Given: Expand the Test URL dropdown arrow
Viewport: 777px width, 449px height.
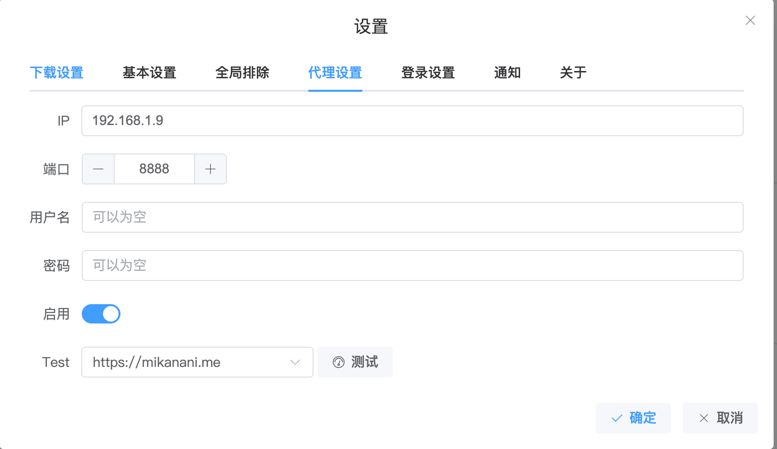Looking at the screenshot, I should tap(295, 362).
